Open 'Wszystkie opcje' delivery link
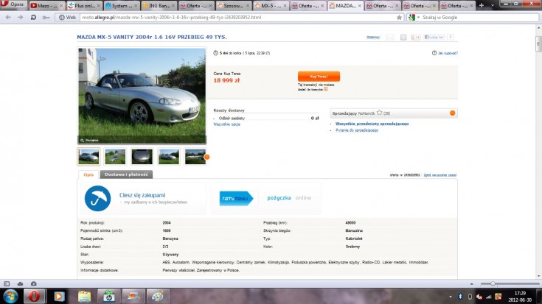Viewport: 542px width, 304px height. (x=227, y=124)
